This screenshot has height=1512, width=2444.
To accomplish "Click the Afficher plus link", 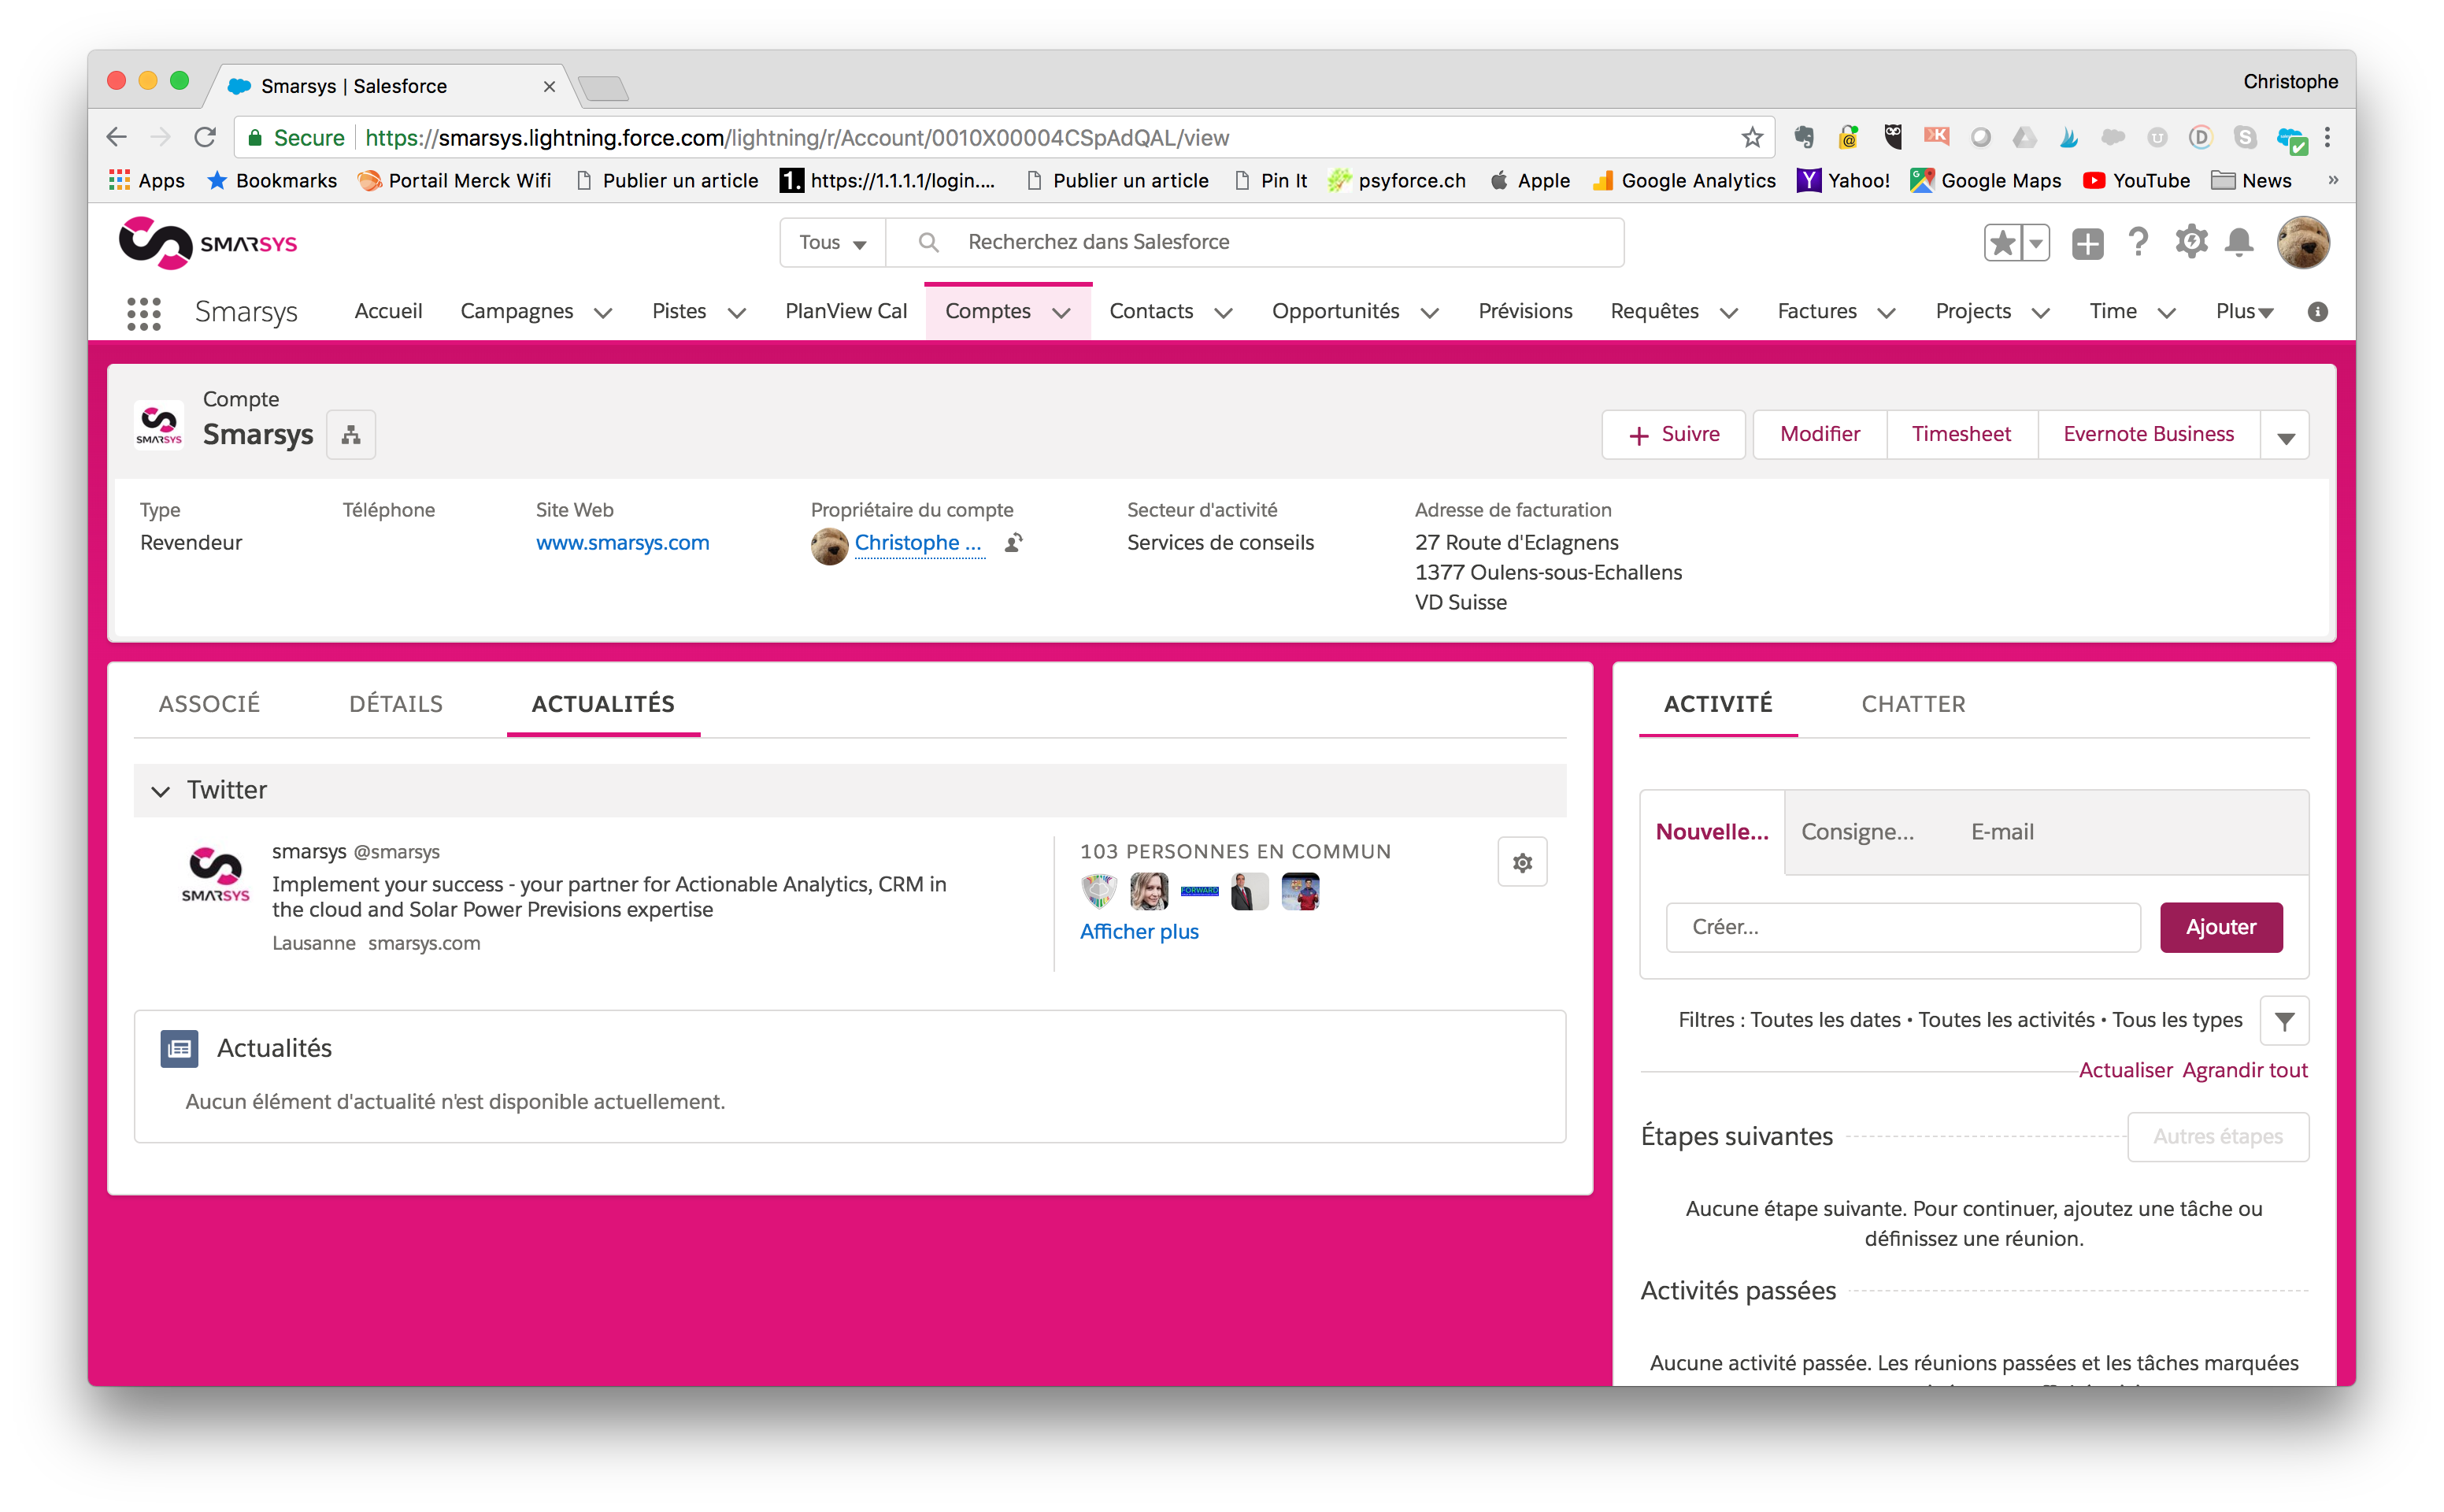I will tap(1139, 932).
